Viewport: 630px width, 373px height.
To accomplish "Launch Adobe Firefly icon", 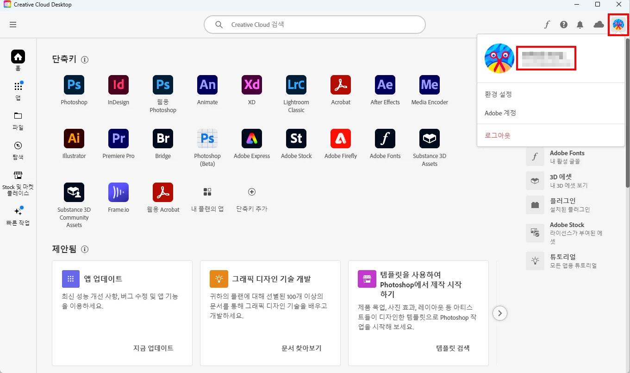I will coord(341,139).
